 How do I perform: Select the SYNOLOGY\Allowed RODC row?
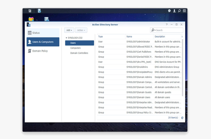tap(139, 47)
